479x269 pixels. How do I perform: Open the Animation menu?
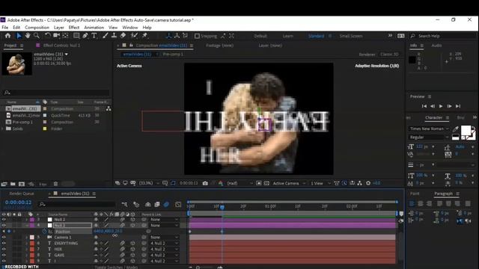[94, 28]
